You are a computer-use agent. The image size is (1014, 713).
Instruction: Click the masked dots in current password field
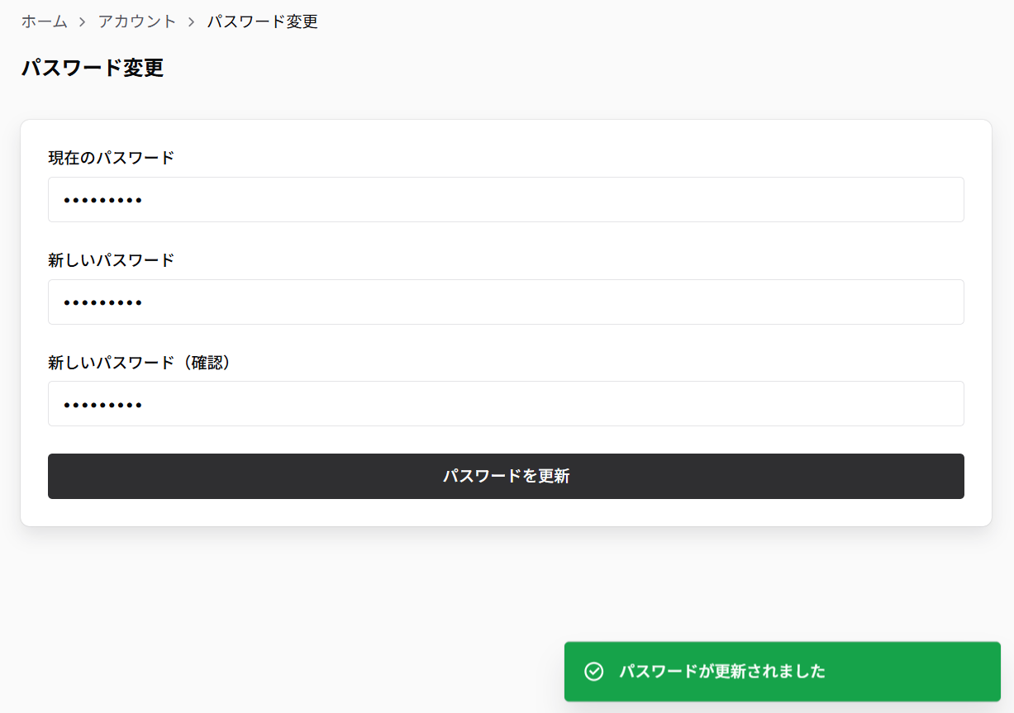click(x=102, y=199)
